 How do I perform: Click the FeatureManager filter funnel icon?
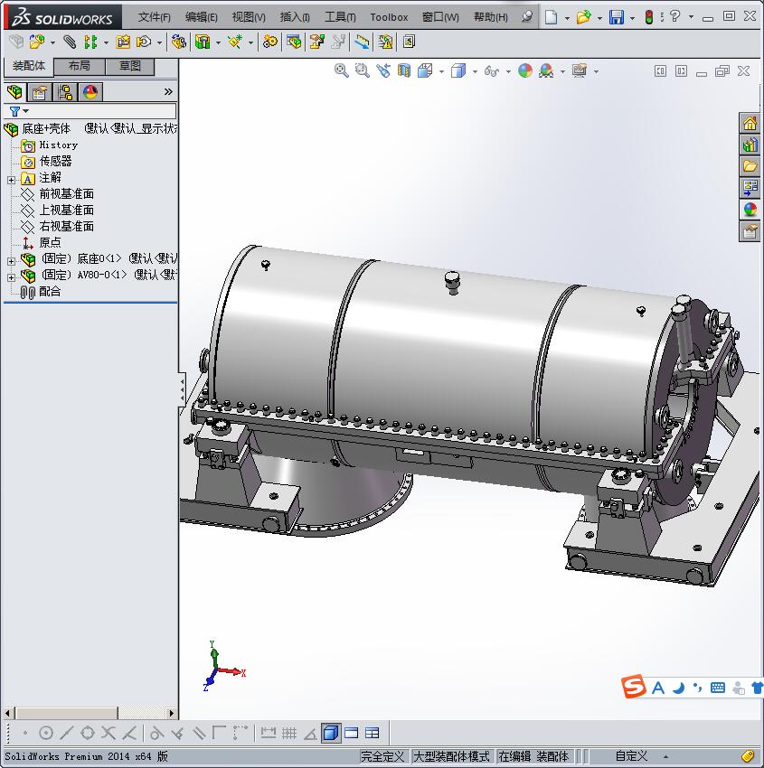click(x=14, y=110)
